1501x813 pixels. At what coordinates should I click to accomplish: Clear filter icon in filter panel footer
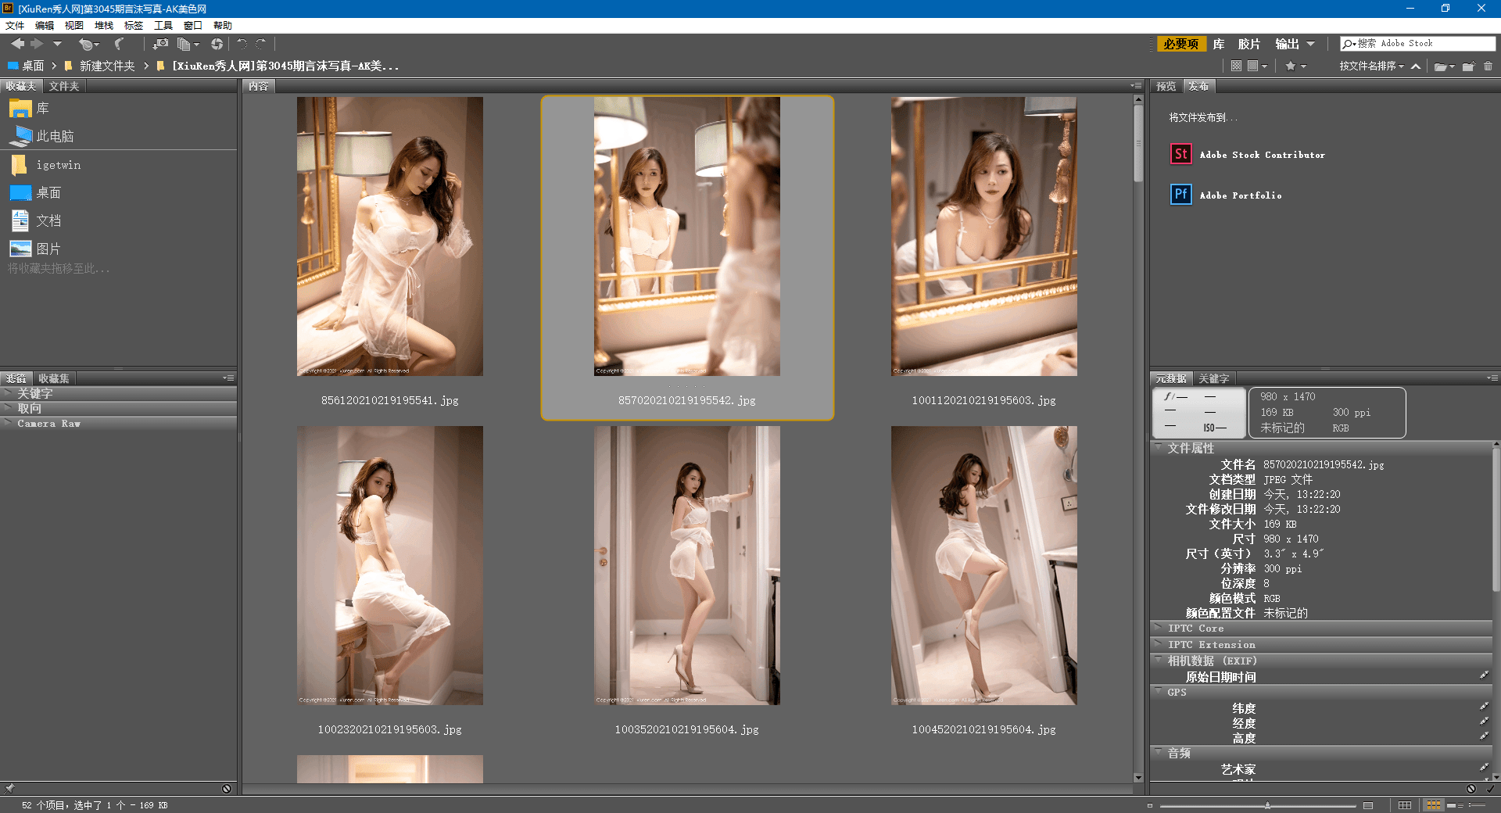(x=227, y=789)
